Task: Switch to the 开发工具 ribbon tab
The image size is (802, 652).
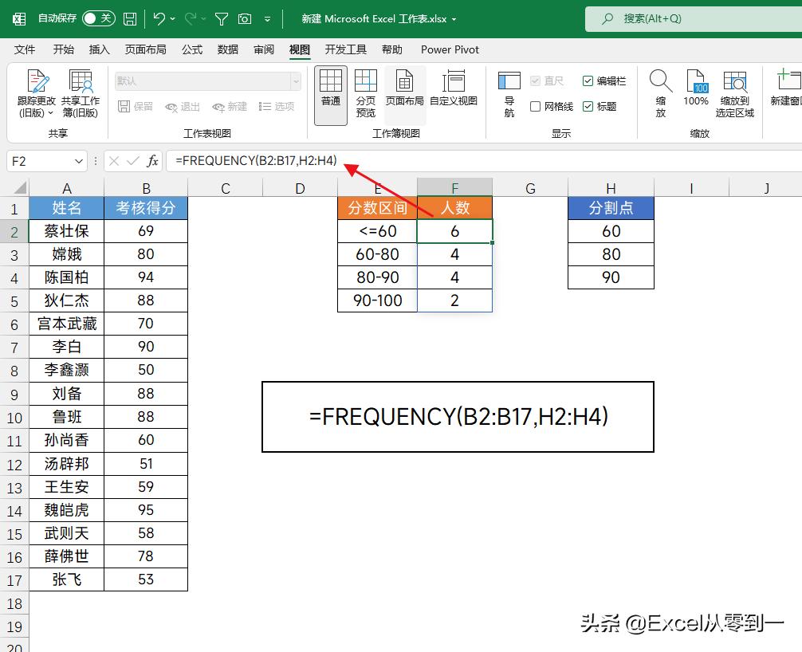Action: [345, 49]
